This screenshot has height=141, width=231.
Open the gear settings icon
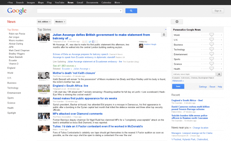[177, 22]
